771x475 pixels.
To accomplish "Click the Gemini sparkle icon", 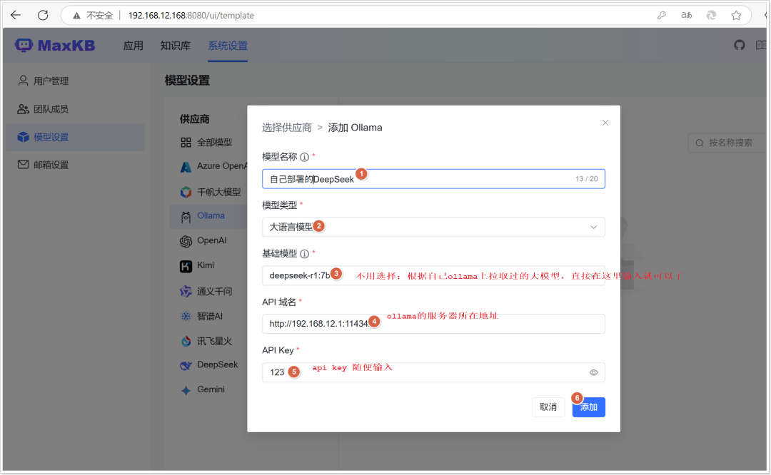I will click(186, 391).
